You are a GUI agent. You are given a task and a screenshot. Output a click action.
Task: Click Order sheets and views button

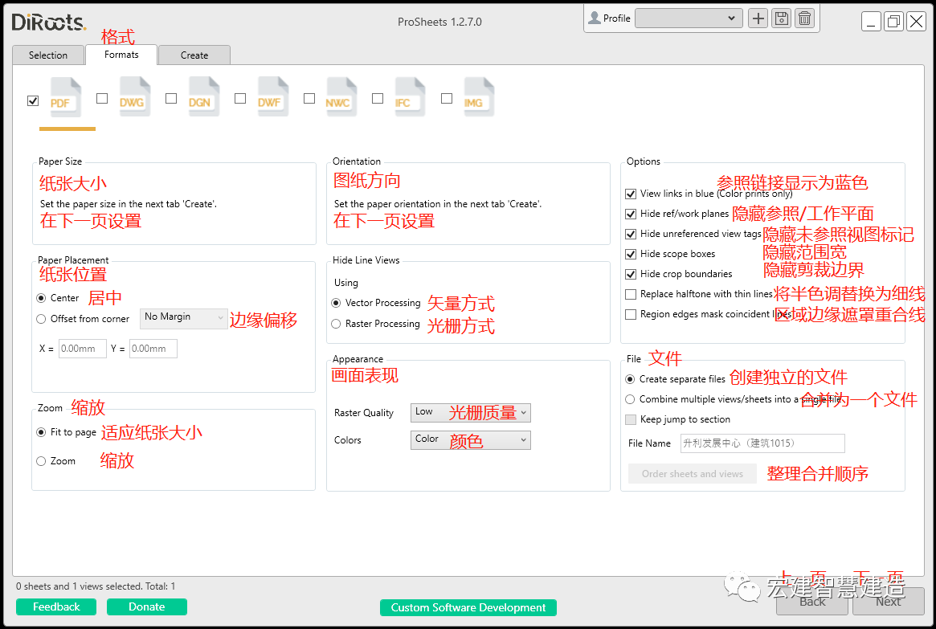(693, 474)
